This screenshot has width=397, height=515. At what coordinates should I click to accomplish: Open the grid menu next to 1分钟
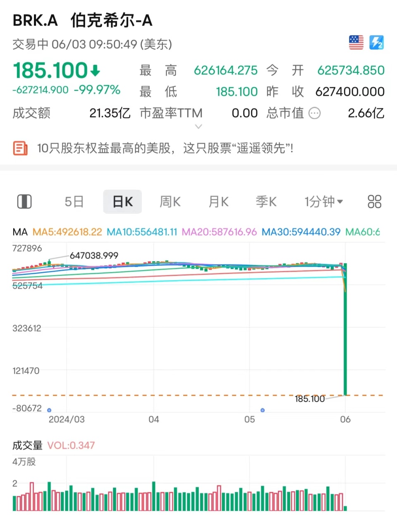tap(374, 201)
